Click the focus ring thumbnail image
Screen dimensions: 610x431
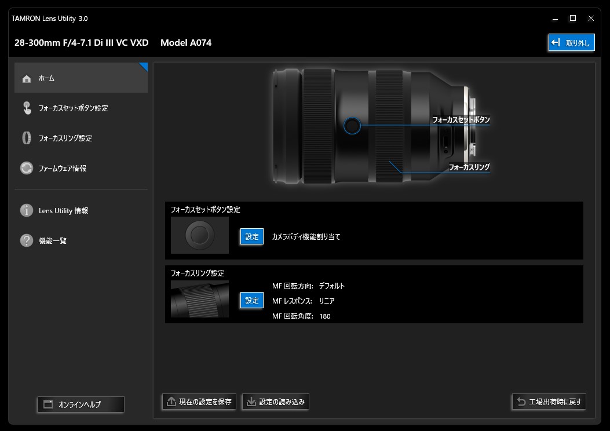[200, 299]
